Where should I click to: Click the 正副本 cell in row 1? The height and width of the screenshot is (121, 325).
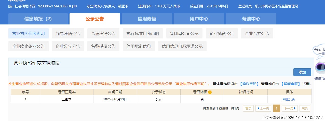[x=67, y=99]
